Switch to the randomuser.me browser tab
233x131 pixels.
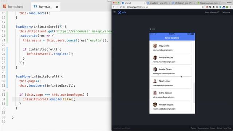point(209,3)
